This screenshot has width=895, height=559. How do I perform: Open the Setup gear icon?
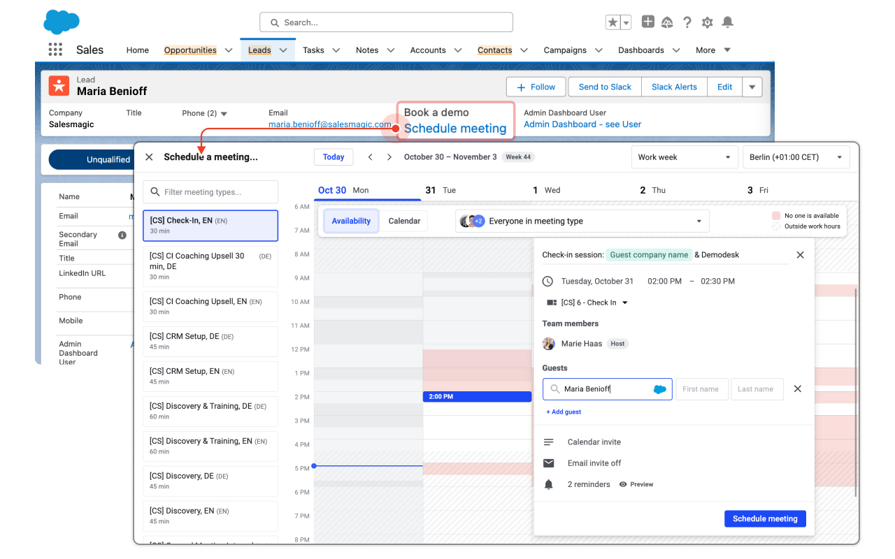708,22
